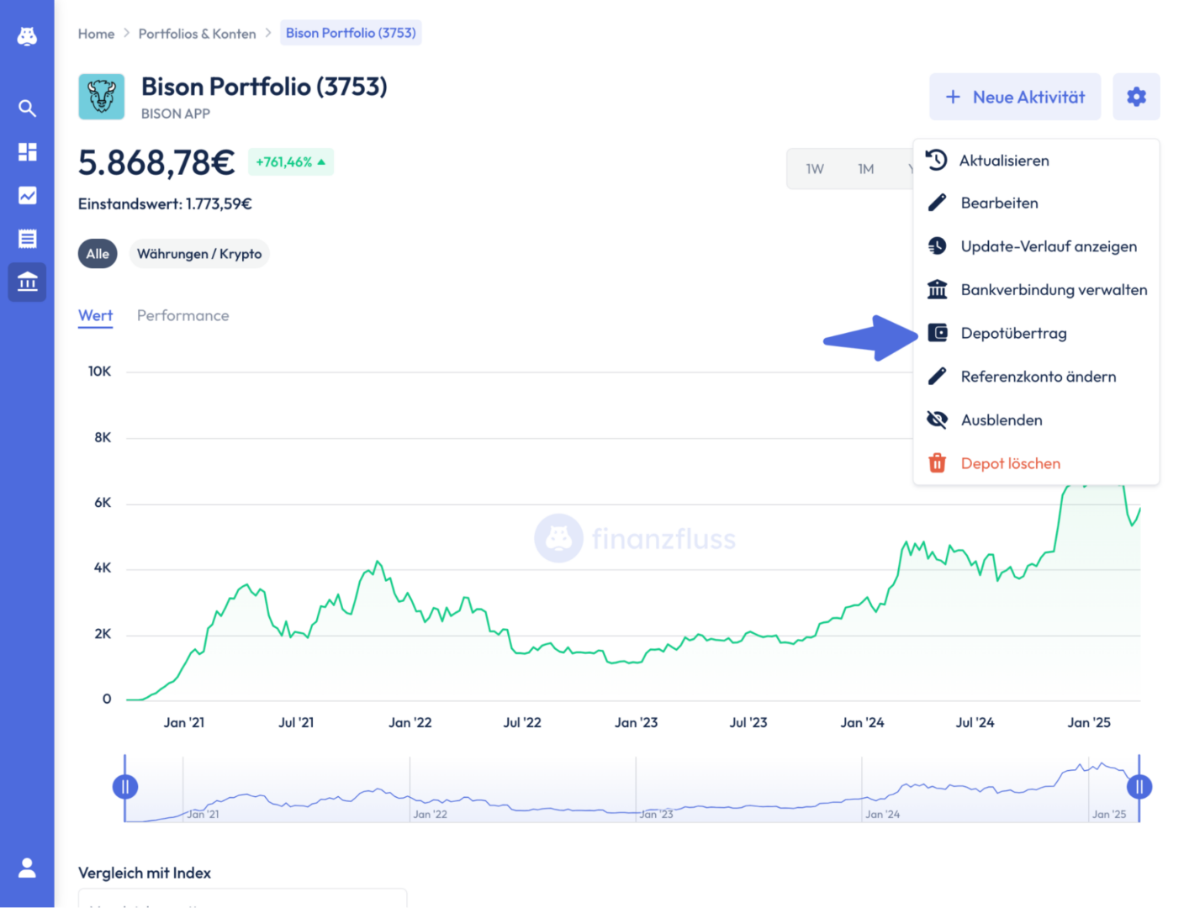Click the Vergleich mit Index heading
The height and width of the screenshot is (908, 1184).
(x=145, y=873)
